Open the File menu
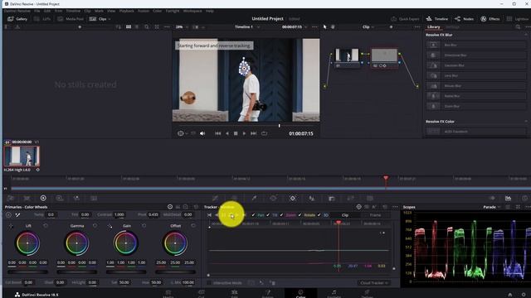 coord(37,11)
